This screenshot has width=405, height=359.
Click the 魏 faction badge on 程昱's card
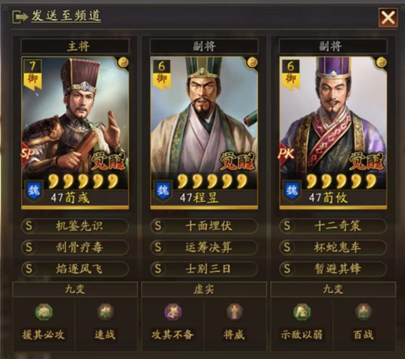pos(162,191)
